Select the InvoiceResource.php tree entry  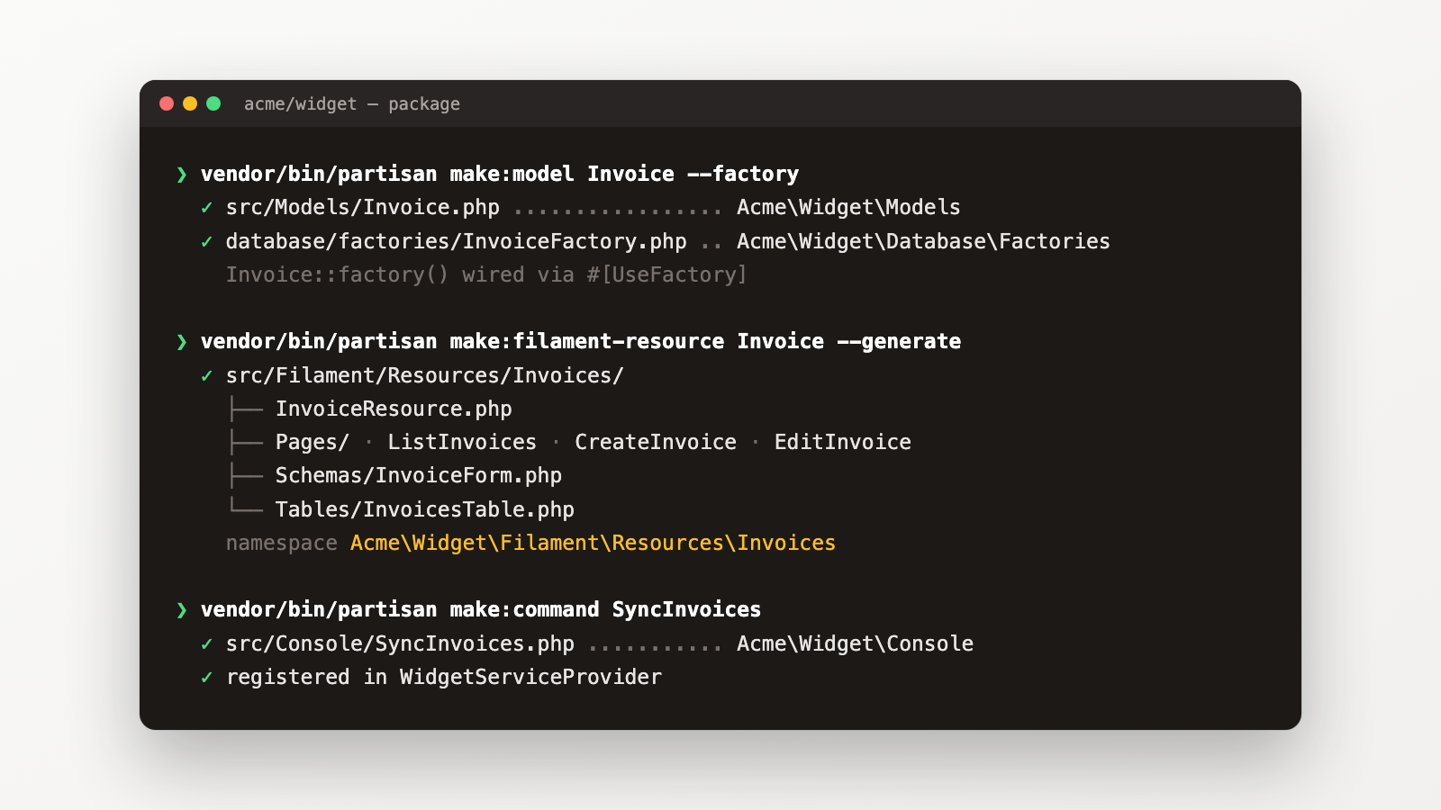click(x=394, y=409)
